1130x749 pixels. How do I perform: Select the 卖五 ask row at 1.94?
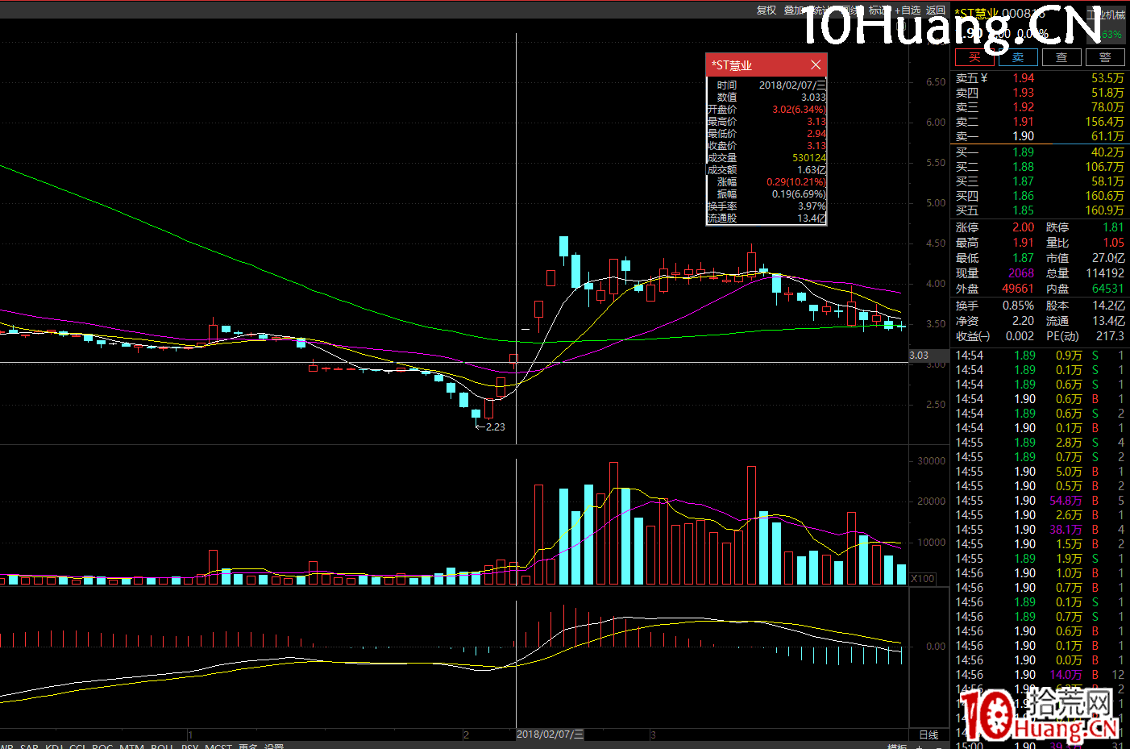click(1040, 78)
